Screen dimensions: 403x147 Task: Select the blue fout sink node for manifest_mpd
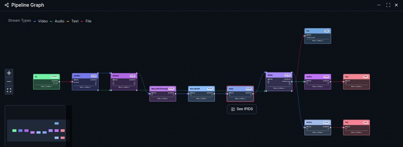[318, 36]
